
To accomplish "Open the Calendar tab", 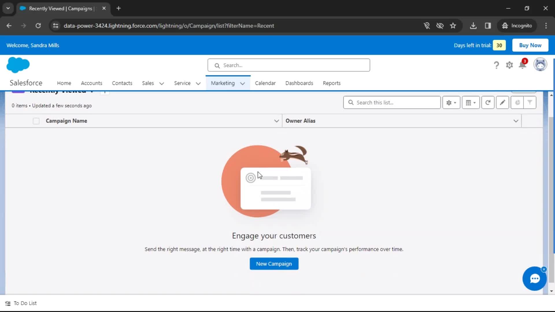I will pyautogui.click(x=265, y=83).
